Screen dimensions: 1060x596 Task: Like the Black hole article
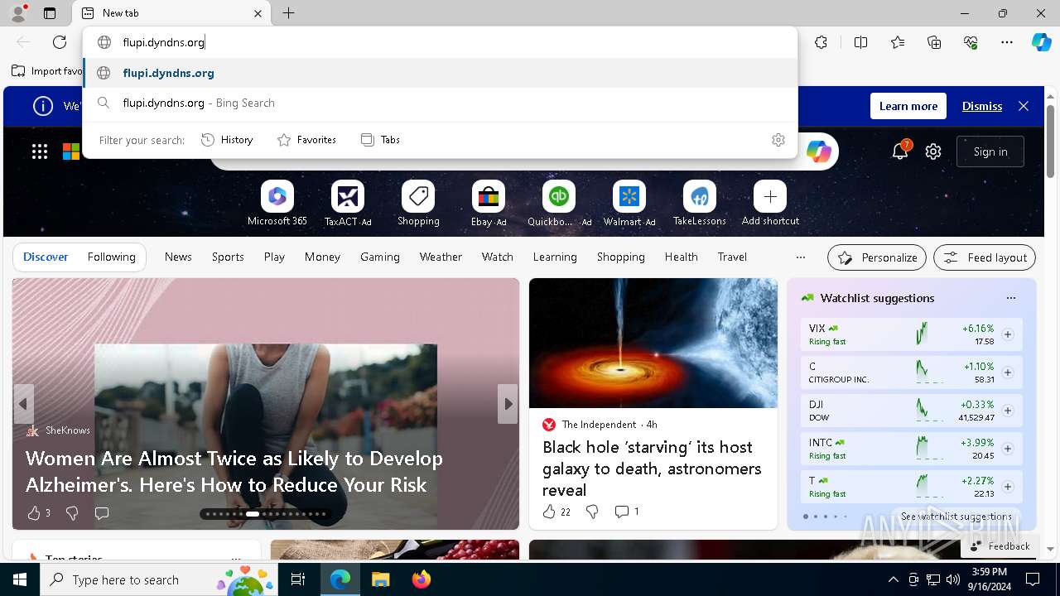pyautogui.click(x=549, y=512)
